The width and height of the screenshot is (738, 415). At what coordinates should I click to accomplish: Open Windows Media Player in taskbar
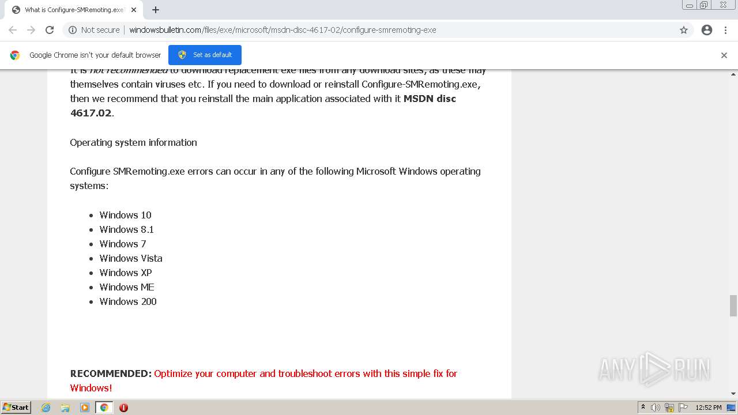85,408
